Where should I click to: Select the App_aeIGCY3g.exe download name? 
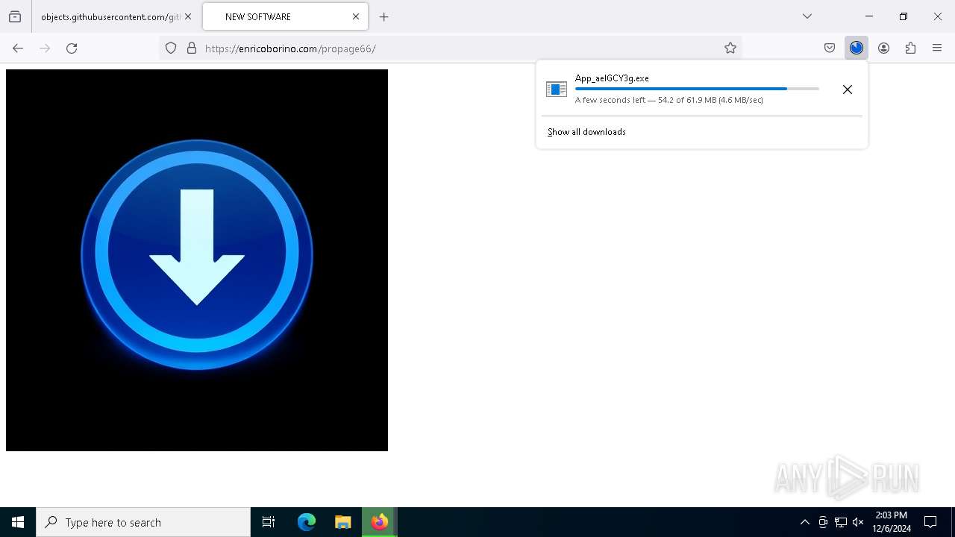point(612,78)
